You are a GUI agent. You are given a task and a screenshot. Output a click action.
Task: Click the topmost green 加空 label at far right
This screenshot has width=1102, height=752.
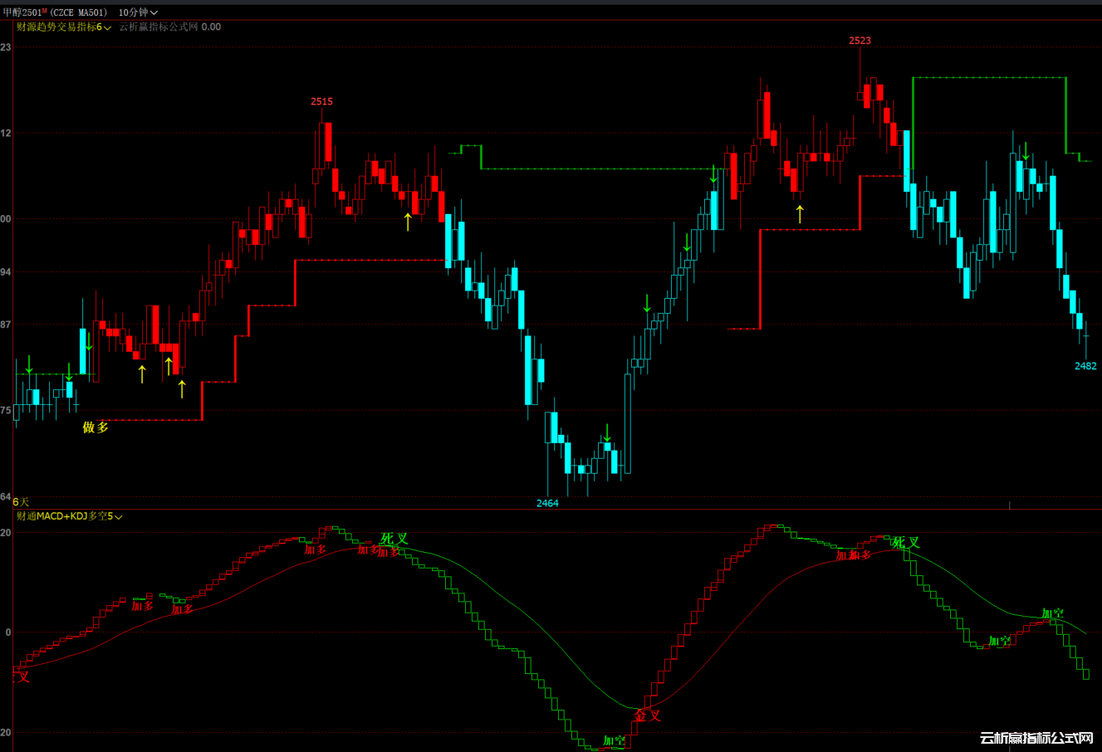(1053, 614)
